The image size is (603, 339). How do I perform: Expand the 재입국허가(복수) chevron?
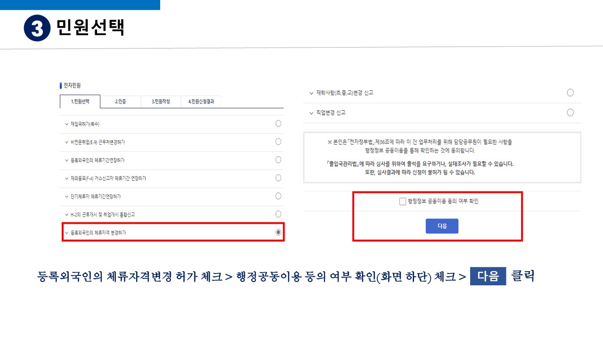[x=66, y=124]
